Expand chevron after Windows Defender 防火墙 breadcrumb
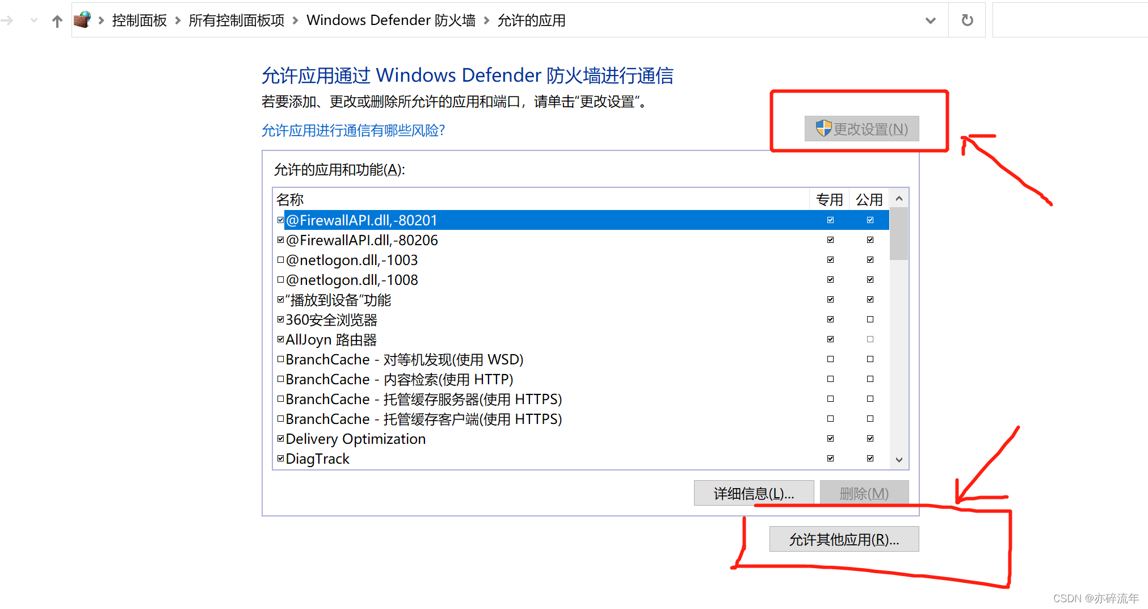The height and width of the screenshot is (609, 1148). point(486,20)
